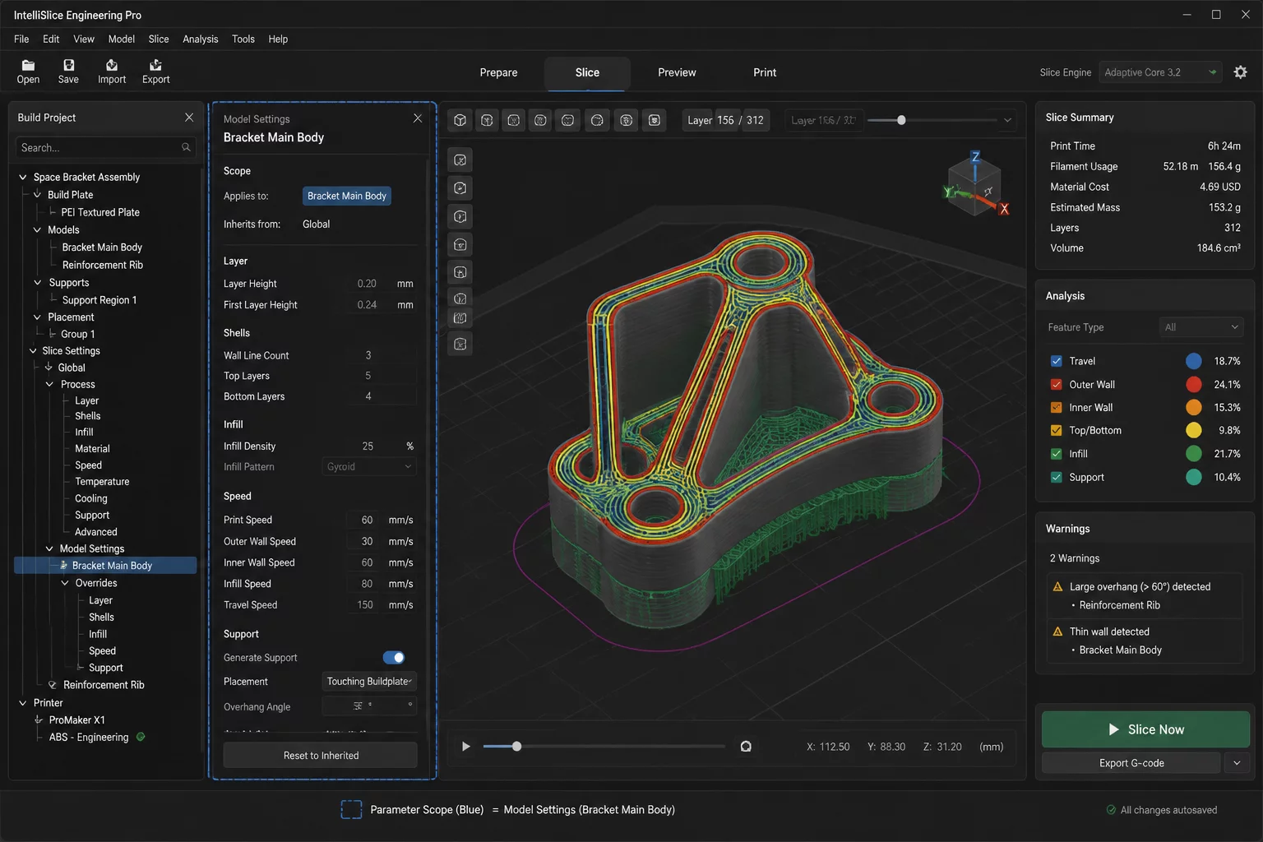The height and width of the screenshot is (842, 1263).
Task: Open the Analysis menu
Action: click(x=201, y=39)
